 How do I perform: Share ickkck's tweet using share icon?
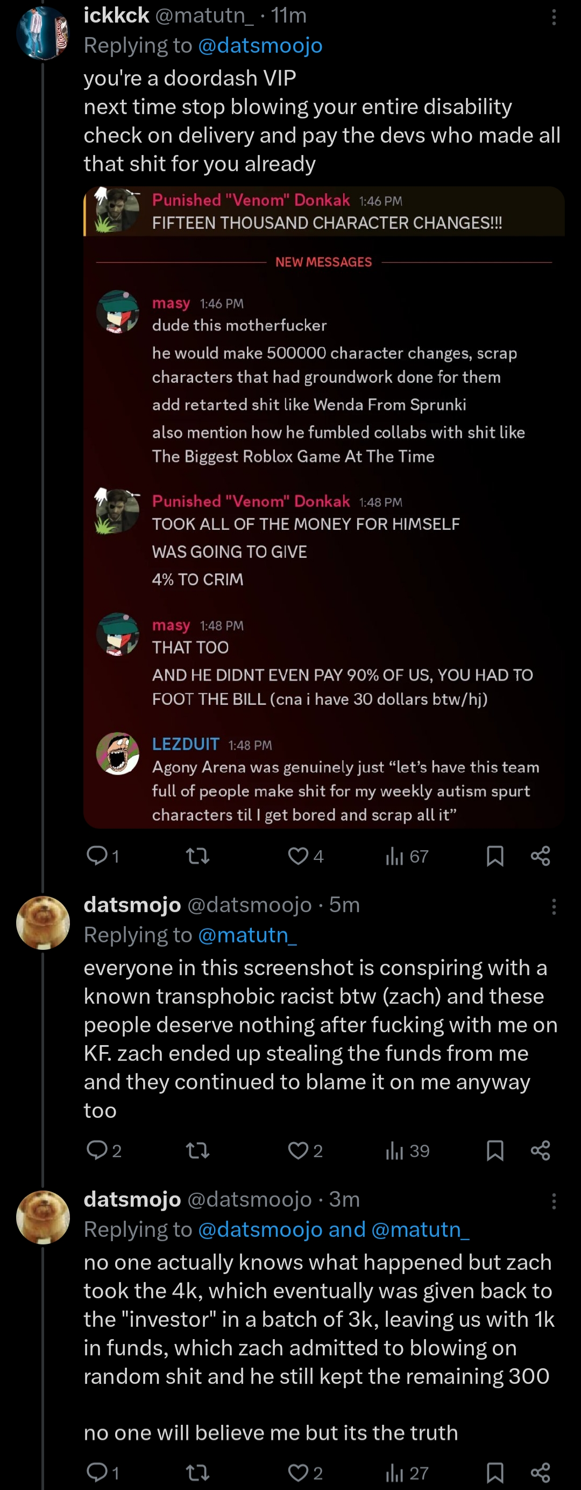(x=541, y=856)
